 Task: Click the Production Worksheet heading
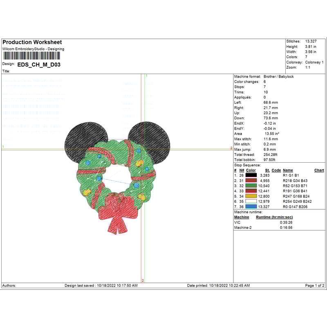[x=32, y=43]
